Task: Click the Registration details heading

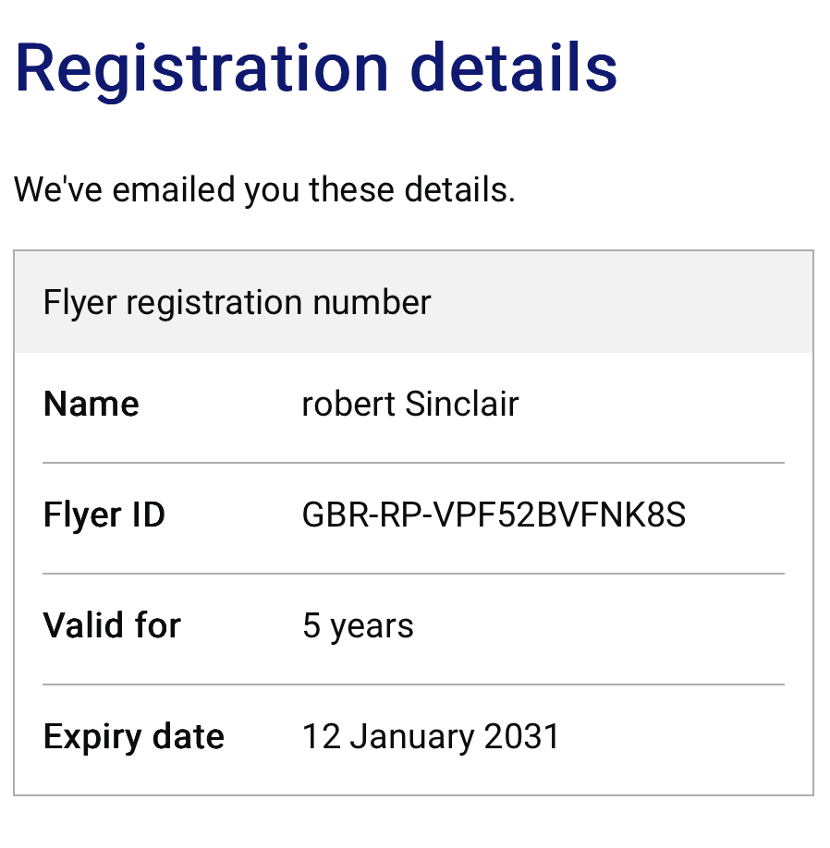Action: point(316,67)
